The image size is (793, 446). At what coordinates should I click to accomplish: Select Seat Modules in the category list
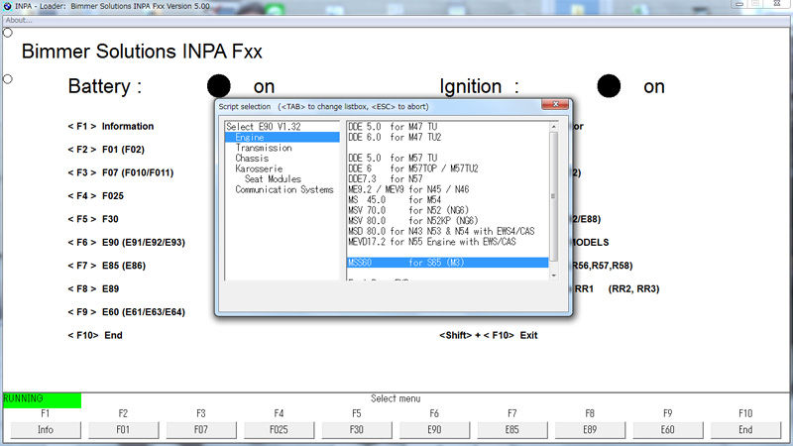point(274,179)
